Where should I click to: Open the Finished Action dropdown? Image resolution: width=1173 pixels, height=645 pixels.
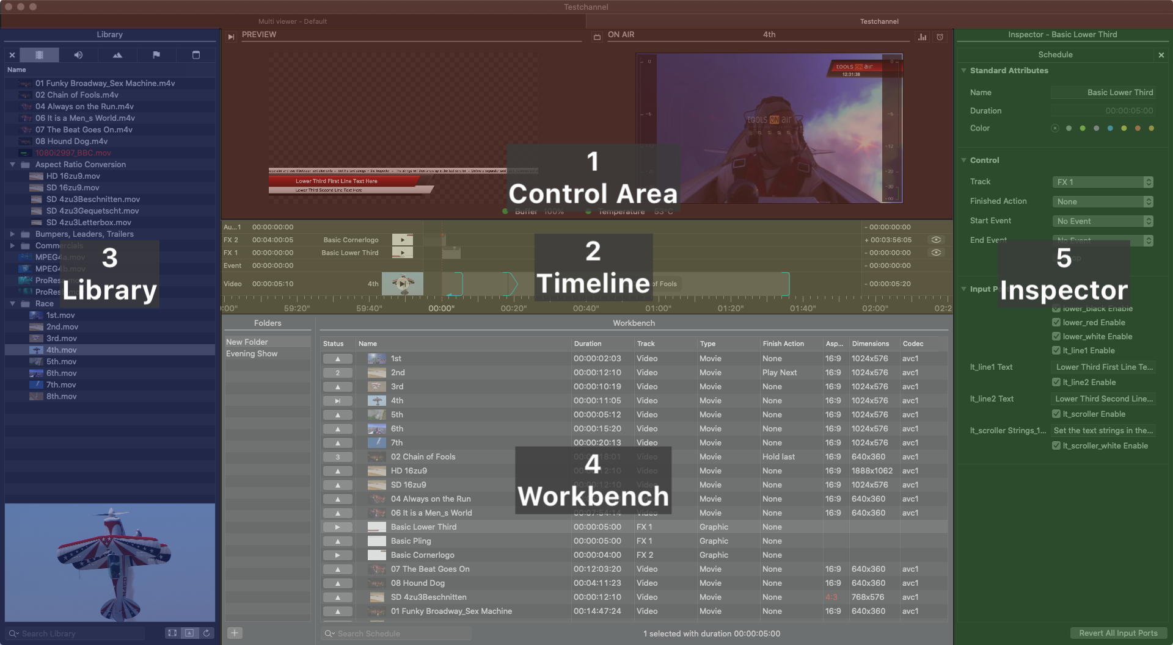pyautogui.click(x=1103, y=201)
